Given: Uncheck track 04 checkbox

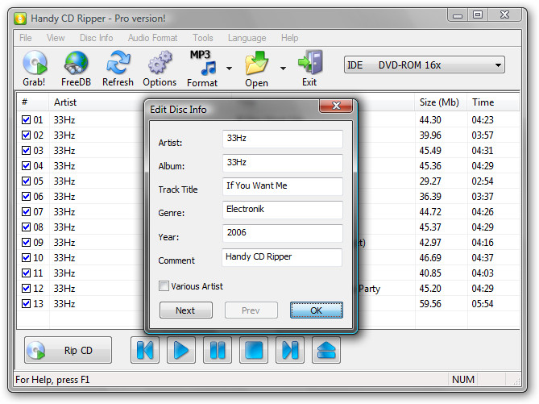Looking at the screenshot, I should point(26,166).
